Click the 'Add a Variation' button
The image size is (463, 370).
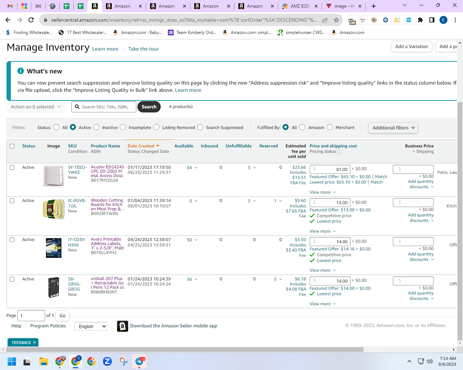tap(412, 47)
